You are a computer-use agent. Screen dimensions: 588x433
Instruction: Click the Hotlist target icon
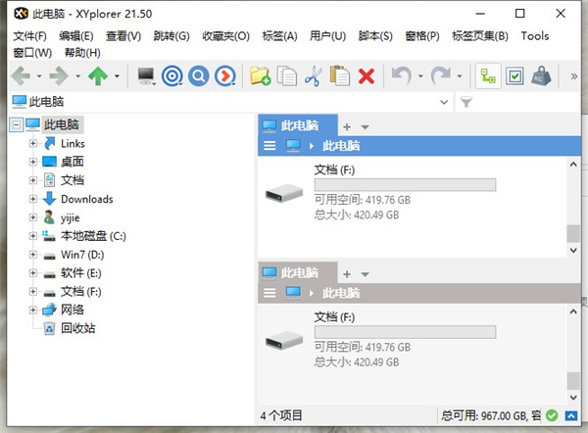tap(172, 76)
